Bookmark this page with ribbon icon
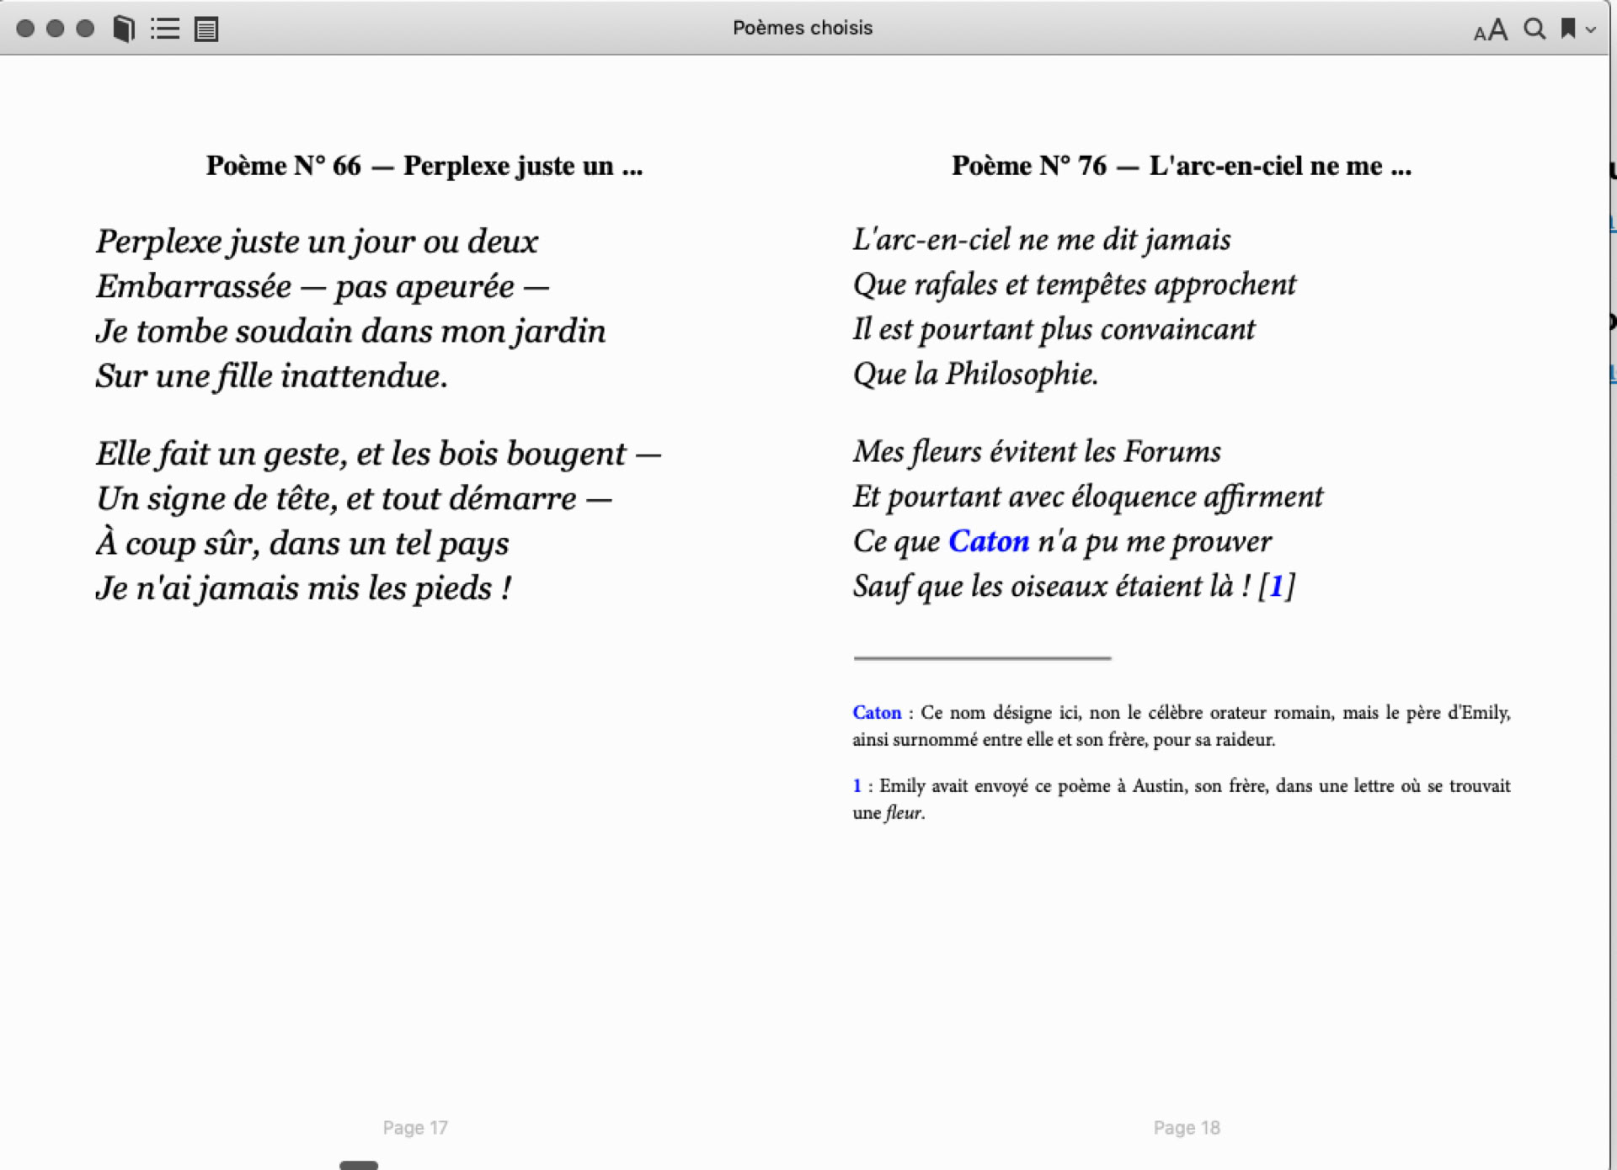Viewport: 1617px width, 1170px height. [1567, 29]
